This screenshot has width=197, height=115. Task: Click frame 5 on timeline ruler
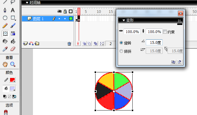tap(86, 12)
